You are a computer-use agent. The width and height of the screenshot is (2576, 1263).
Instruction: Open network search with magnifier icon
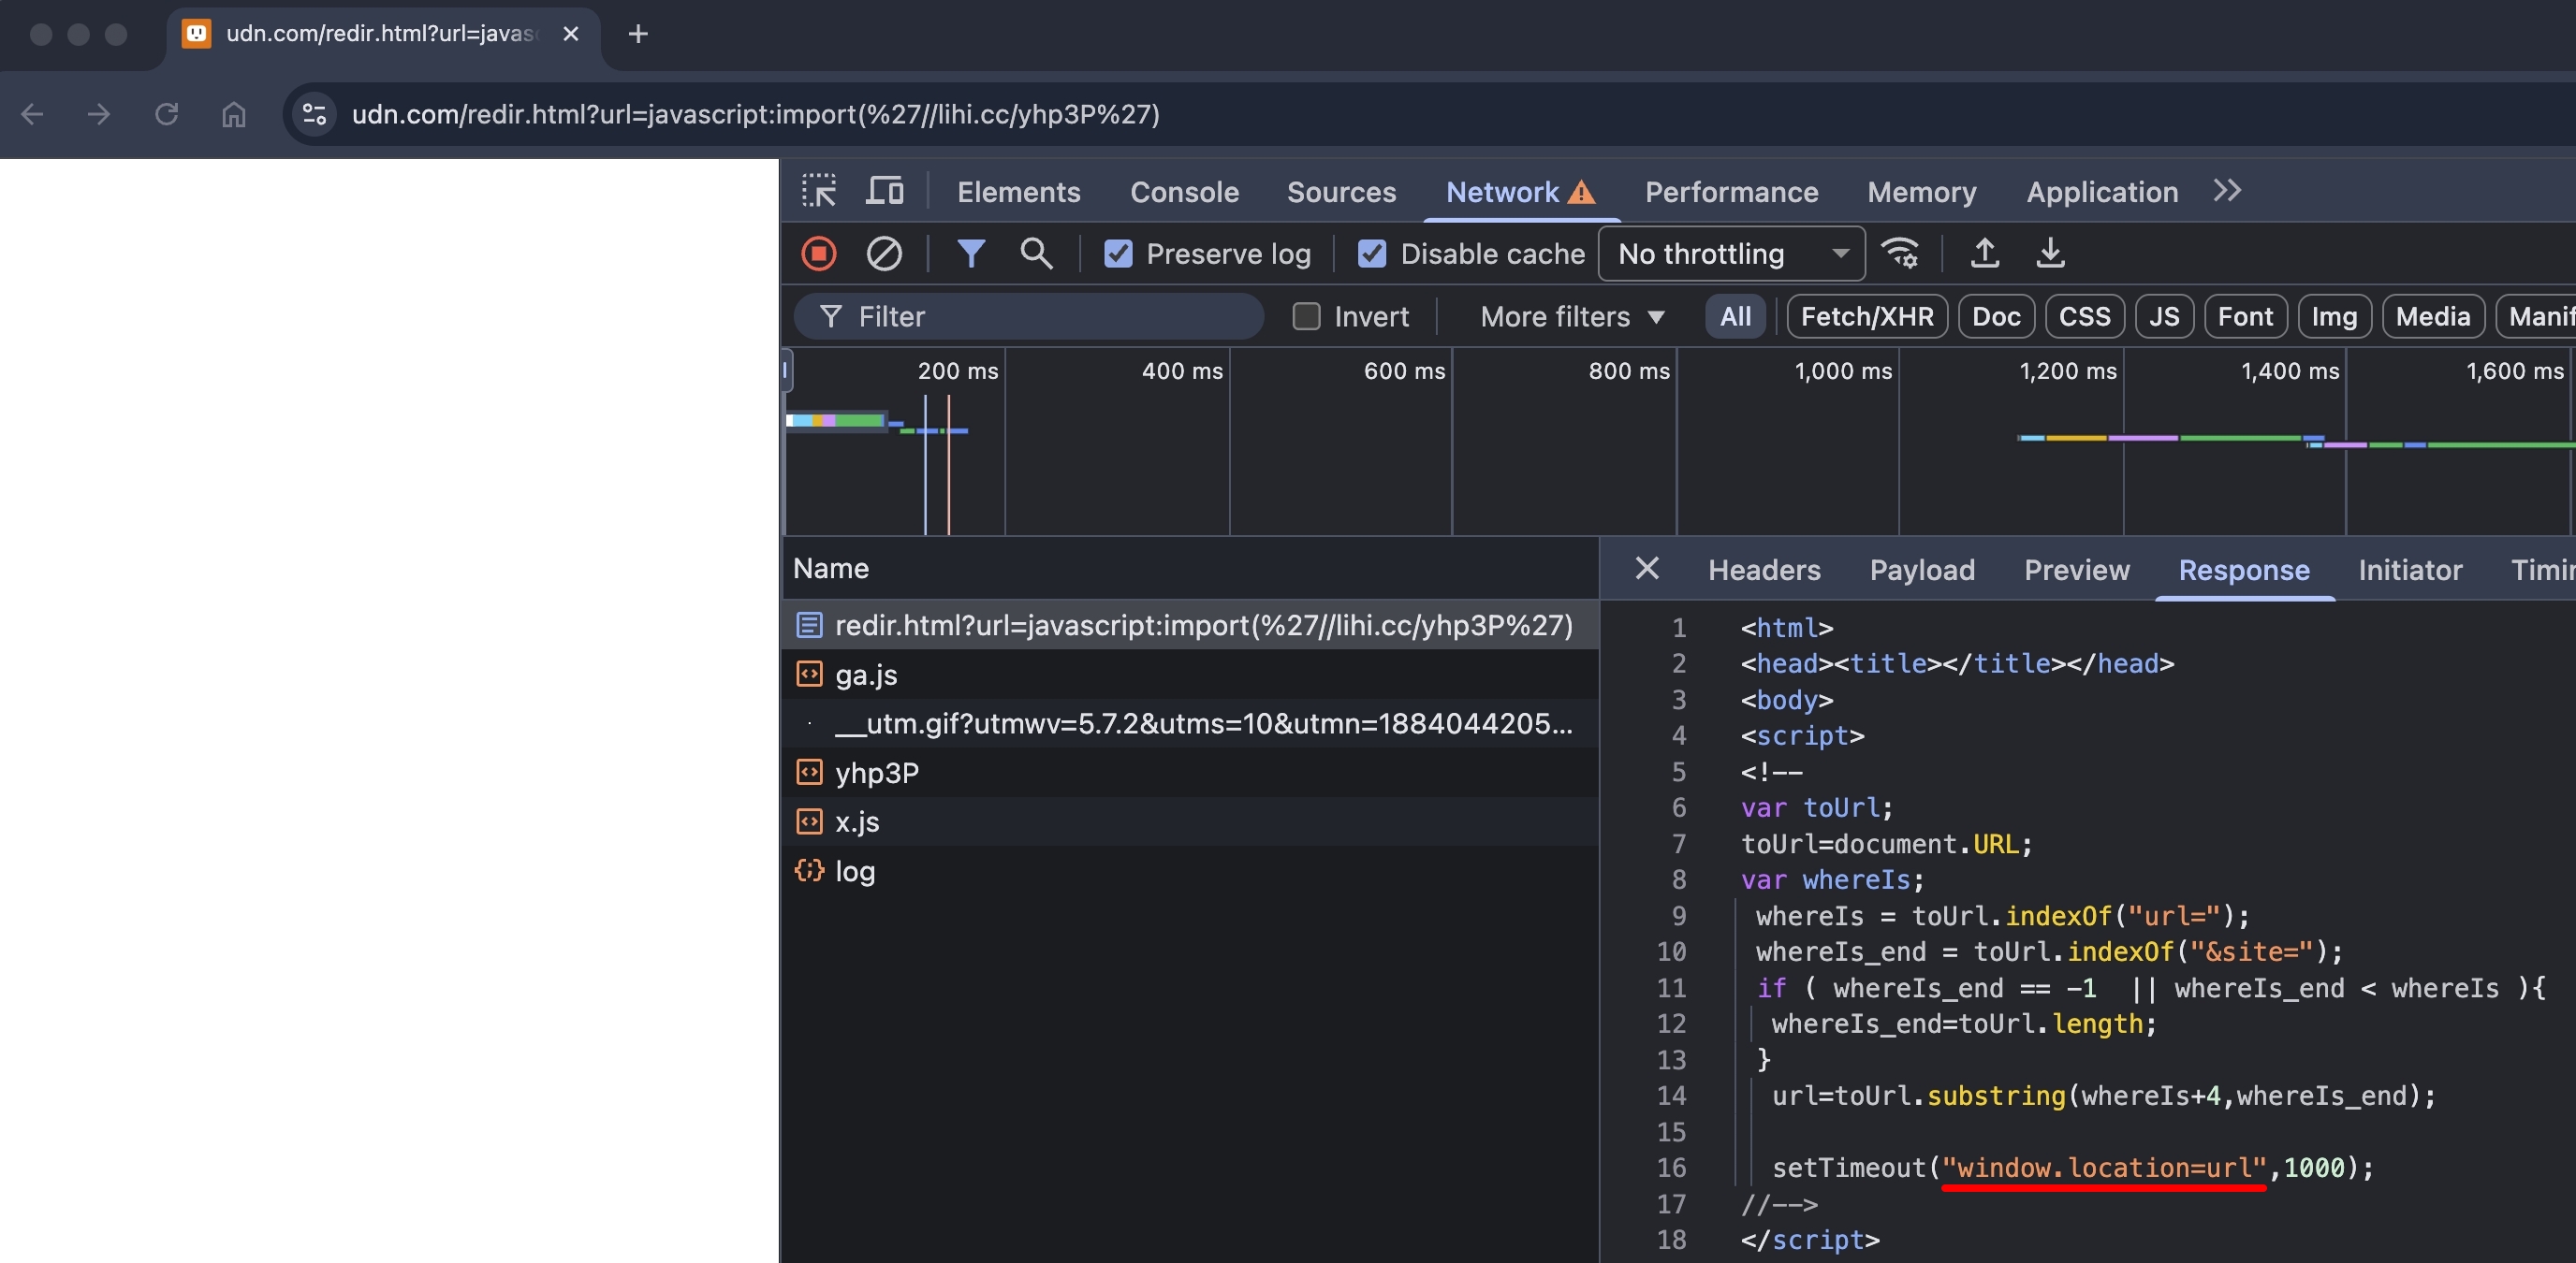point(1036,254)
